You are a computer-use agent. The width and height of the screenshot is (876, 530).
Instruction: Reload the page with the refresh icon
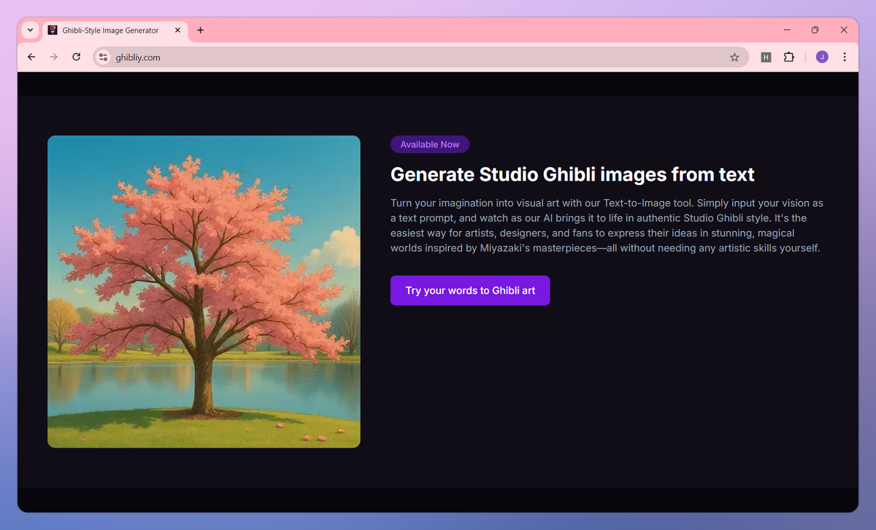(76, 57)
